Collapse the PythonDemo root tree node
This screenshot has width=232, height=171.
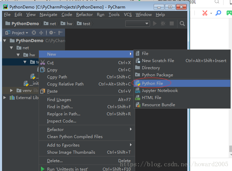pos(5,41)
